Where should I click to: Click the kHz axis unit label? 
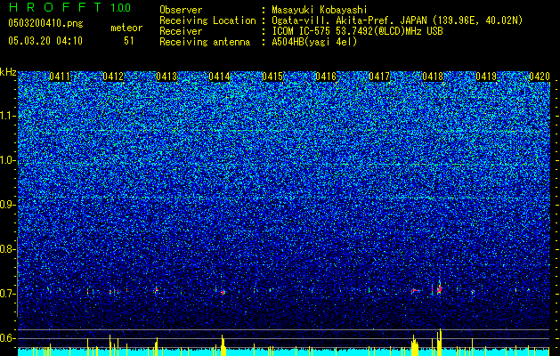coord(8,72)
